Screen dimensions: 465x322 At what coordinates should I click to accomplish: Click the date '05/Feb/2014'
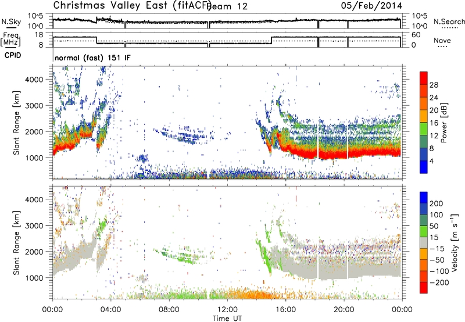click(371, 5)
